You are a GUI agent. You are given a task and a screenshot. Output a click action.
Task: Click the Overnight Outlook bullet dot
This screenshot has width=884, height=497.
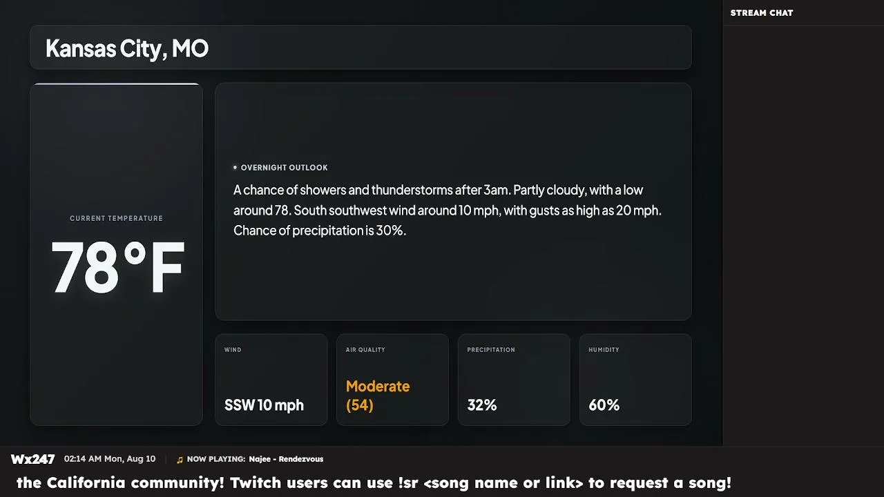coord(235,168)
